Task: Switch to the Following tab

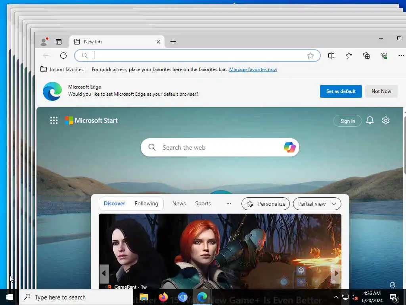Action: coord(146,204)
